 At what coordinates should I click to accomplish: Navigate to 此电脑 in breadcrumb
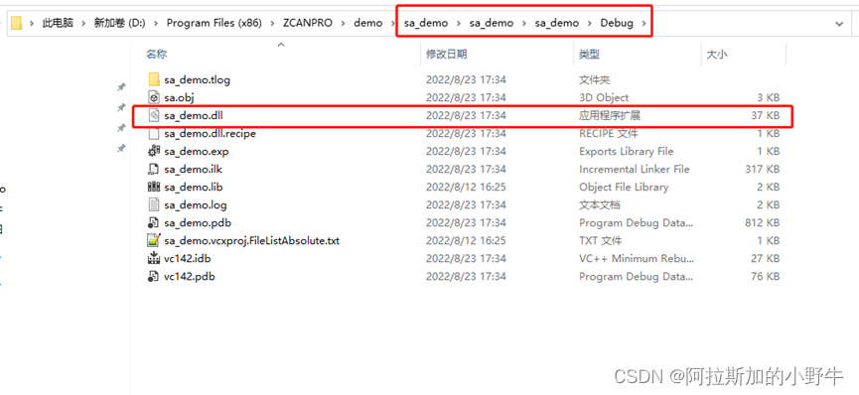pyautogui.click(x=58, y=23)
